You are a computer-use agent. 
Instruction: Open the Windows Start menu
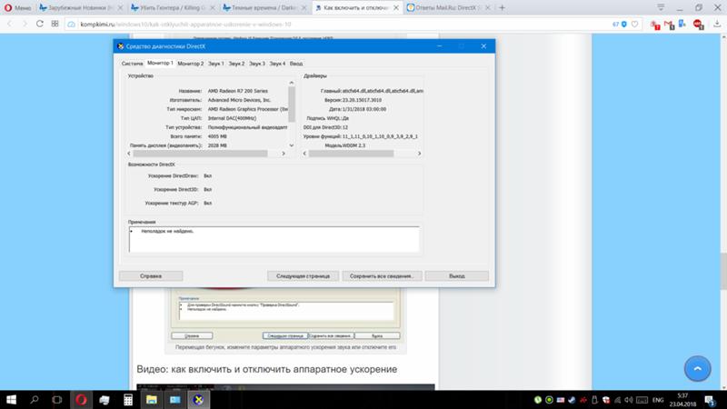coord(11,400)
